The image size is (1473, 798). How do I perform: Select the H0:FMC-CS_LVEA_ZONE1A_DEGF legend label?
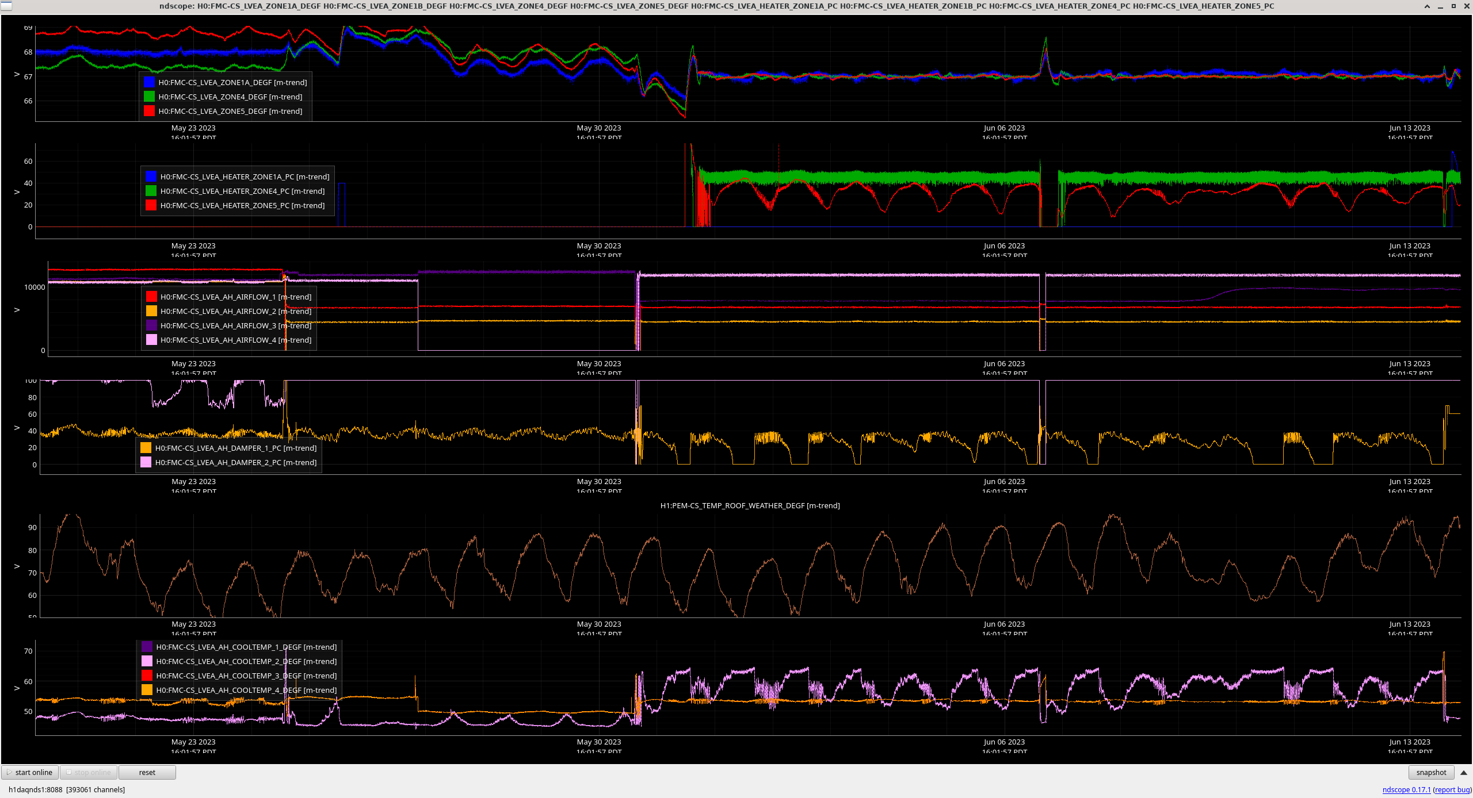232,82
